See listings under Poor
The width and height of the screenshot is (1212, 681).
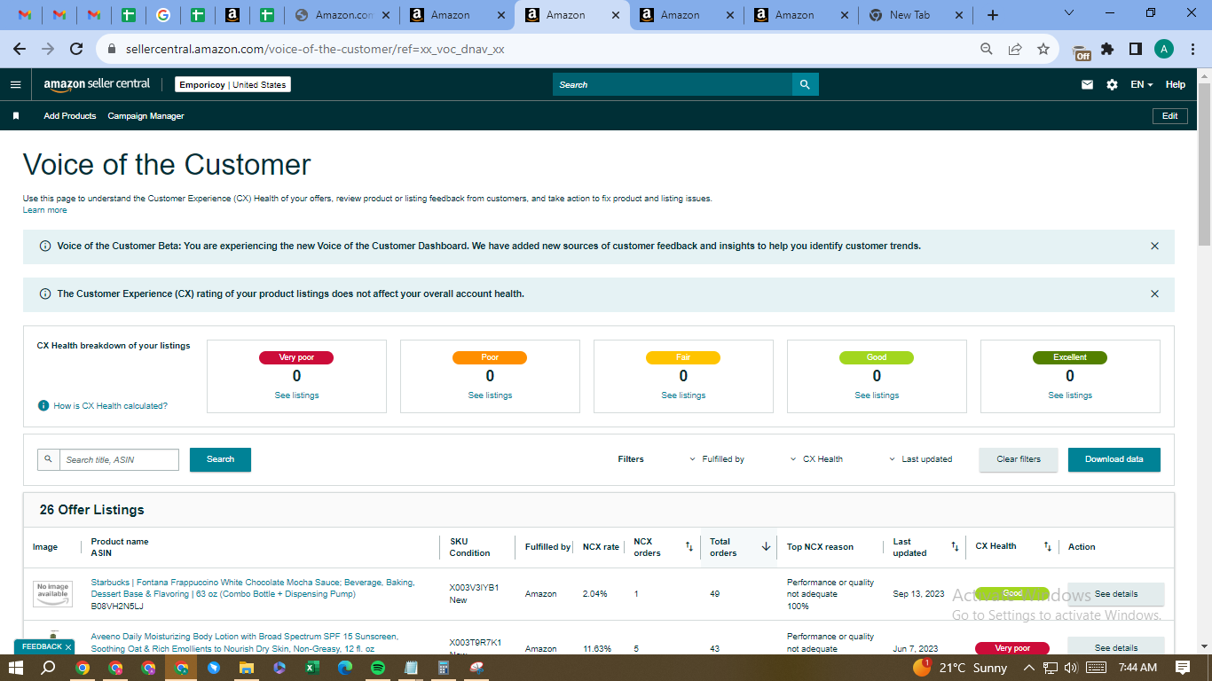point(490,395)
